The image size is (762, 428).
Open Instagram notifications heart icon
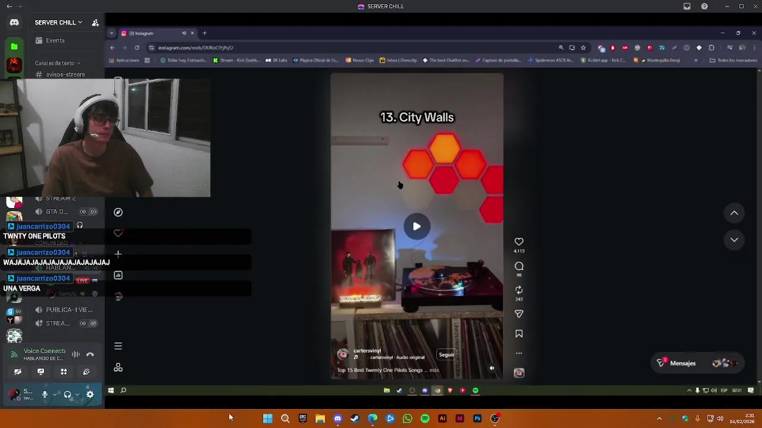click(118, 233)
